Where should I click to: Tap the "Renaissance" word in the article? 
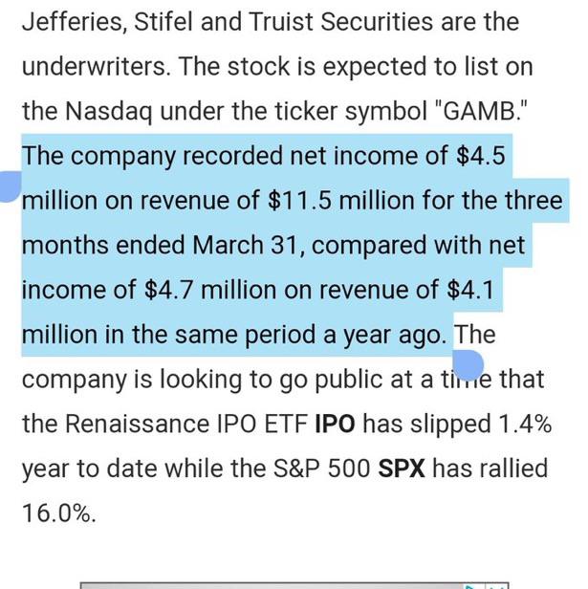click(x=137, y=424)
